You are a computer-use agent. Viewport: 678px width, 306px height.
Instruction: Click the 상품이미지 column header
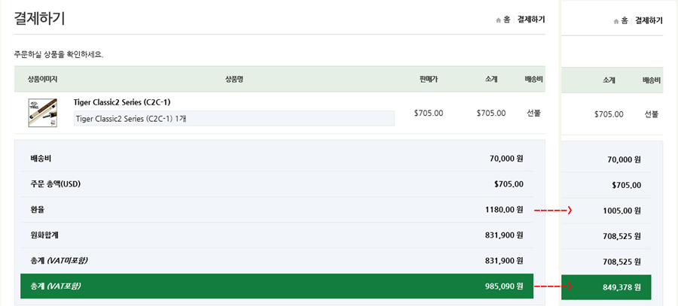43,79
